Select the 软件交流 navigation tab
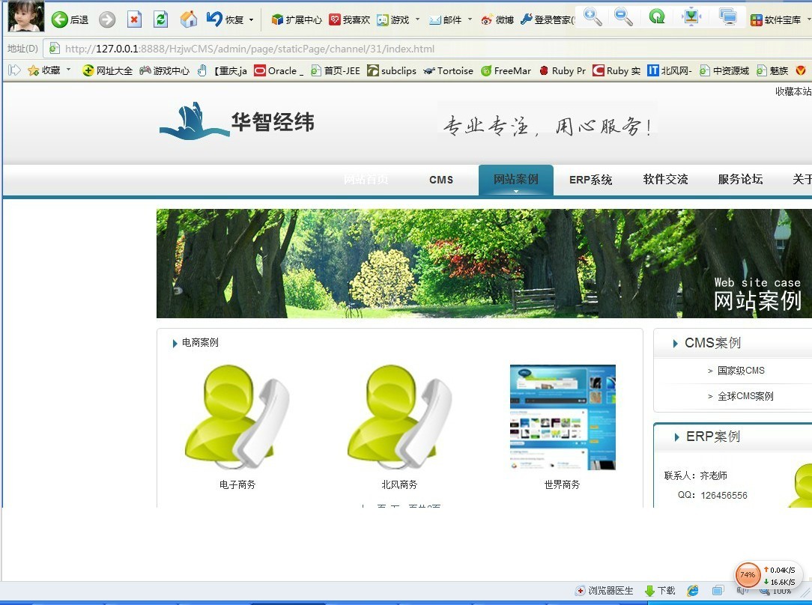Image resolution: width=812 pixels, height=605 pixels. click(x=665, y=179)
